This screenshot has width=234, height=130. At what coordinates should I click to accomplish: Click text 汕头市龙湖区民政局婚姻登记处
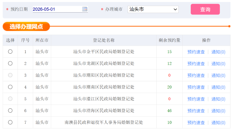(104, 63)
